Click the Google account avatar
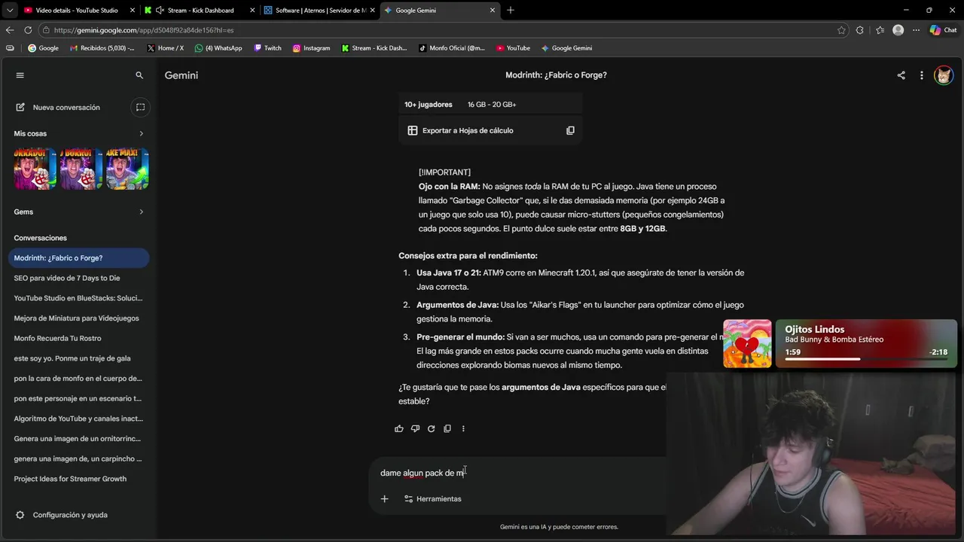964x542 pixels. click(944, 75)
